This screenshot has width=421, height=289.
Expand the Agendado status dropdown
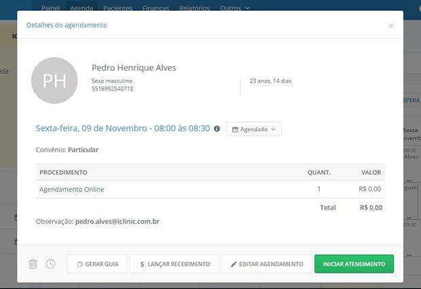[x=253, y=129]
